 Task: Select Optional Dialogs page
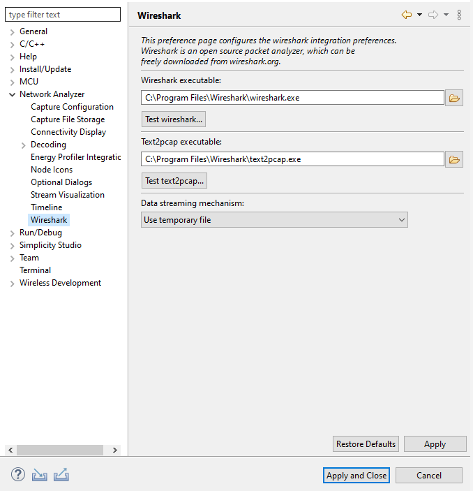61,182
